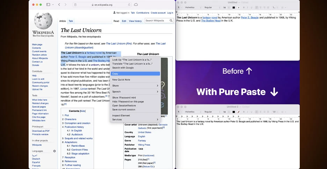The height and width of the screenshot is (169, 327).
Task: Open Regular typeface dropdown in Untitled 2 window
Action: pos(212,112)
